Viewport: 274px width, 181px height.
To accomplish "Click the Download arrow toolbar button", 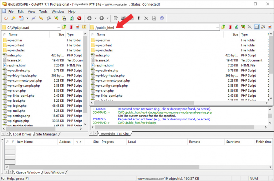I will pyautogui.click(x=89, y=18).
